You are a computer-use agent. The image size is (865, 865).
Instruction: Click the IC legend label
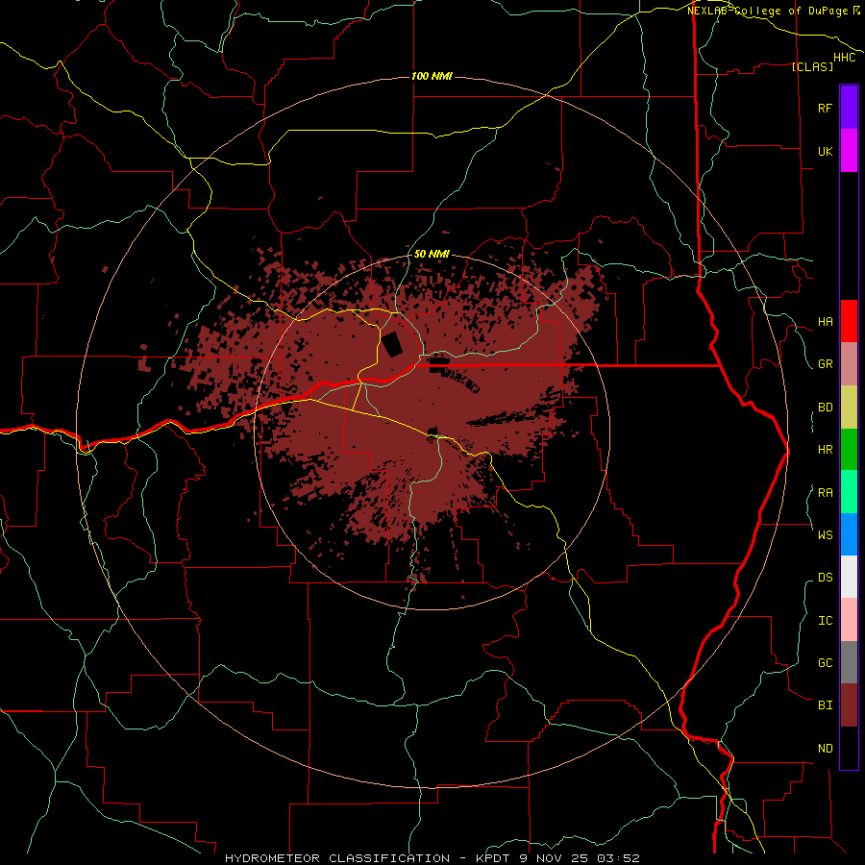point(825,621)
